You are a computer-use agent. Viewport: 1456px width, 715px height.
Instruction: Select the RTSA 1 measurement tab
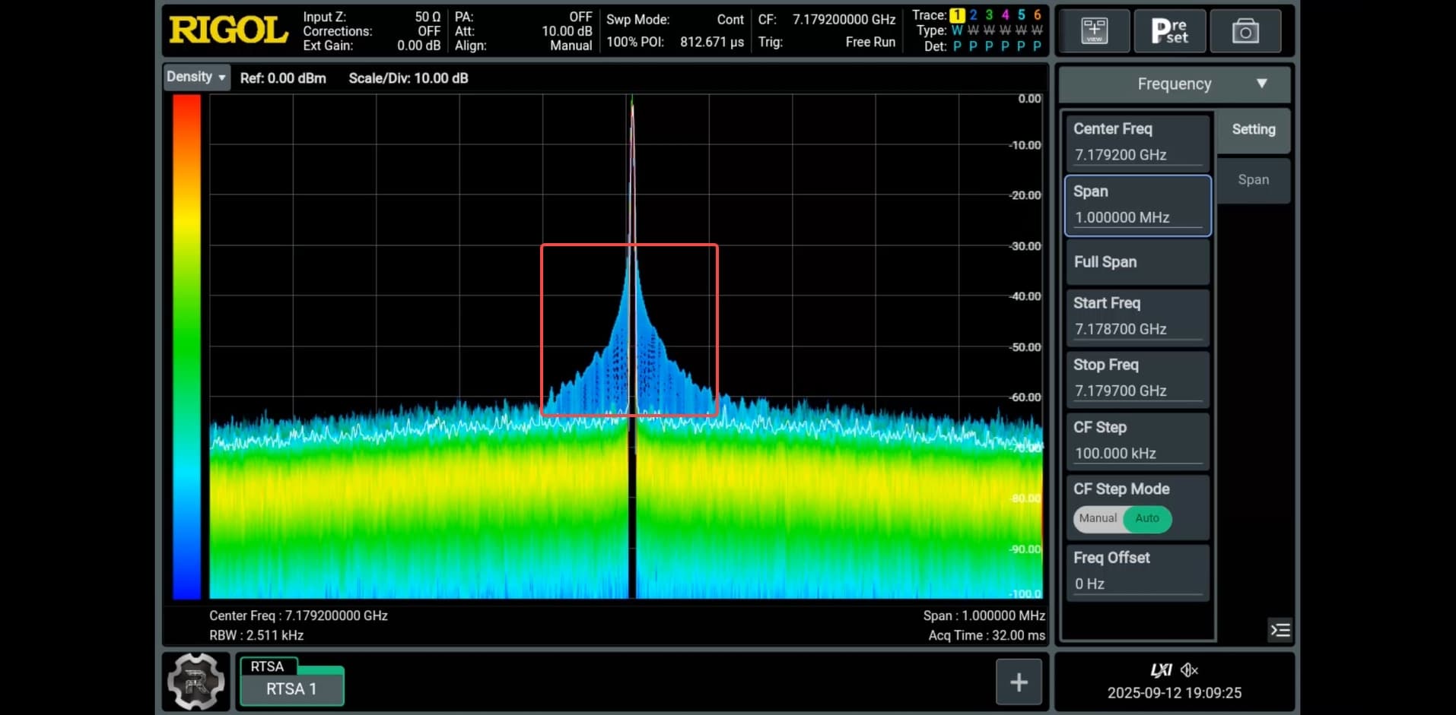click(x=291, y=688)
